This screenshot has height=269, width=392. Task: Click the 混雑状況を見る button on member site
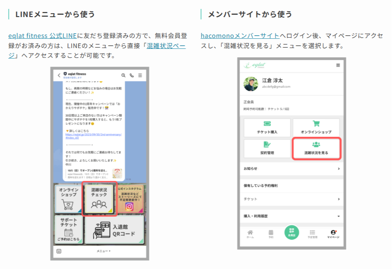pos(316,148)
